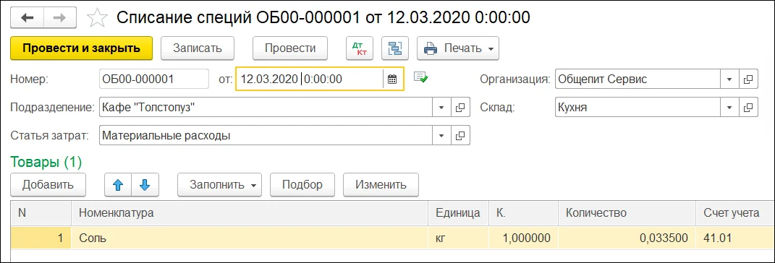775x263 pixels.
Task: Open the date picker calendar icon
Action: click(392, 79)
